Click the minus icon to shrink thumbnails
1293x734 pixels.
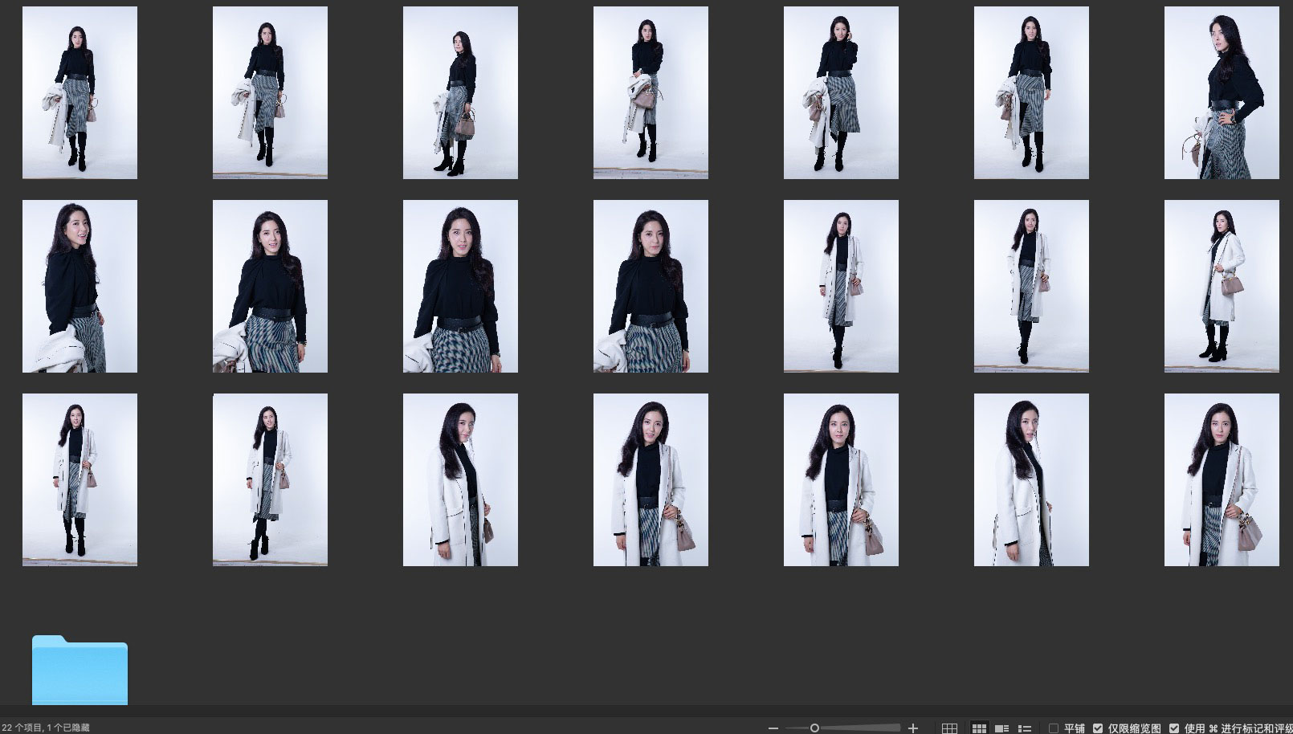773,728
